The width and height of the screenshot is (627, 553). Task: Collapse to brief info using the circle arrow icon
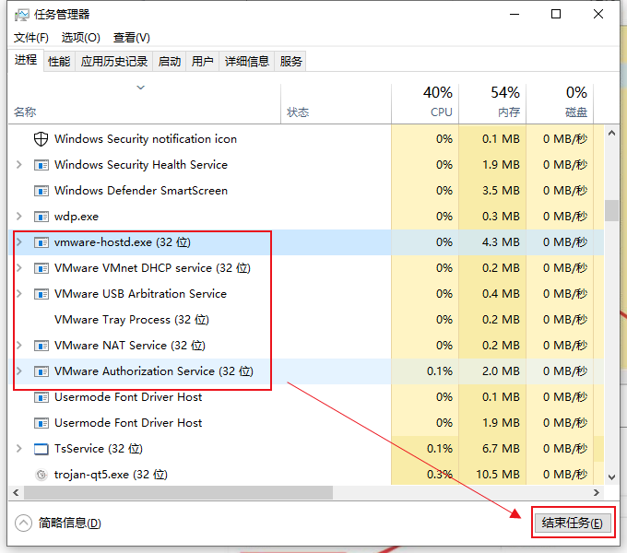point(23,523)
